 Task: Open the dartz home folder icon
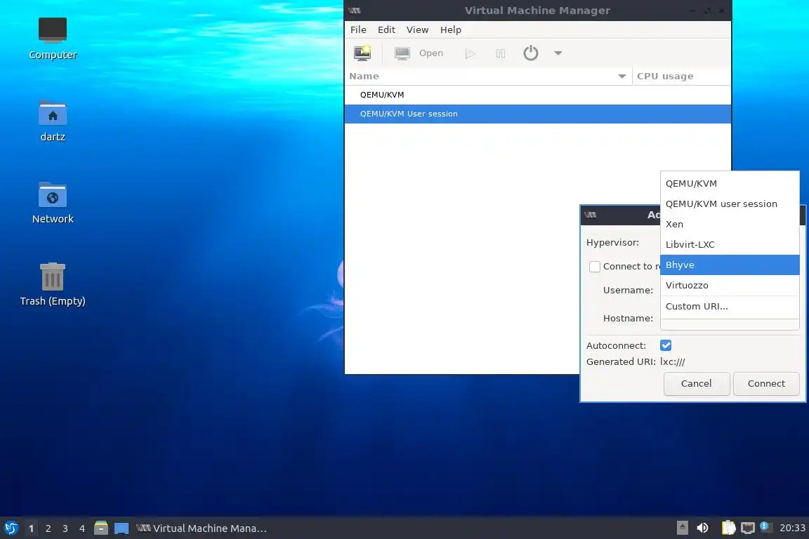(x=53, y=121)
